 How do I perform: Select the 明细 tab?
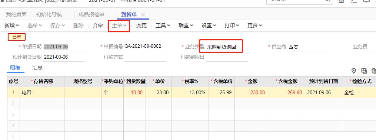coord(15,68)
